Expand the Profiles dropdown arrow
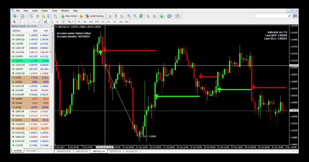The height and width of the screenshot is (162, 309). coord(25,16)
